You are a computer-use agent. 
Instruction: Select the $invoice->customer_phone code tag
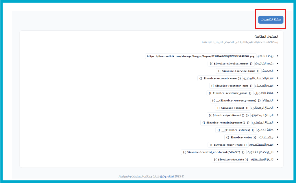coord(230,93)
